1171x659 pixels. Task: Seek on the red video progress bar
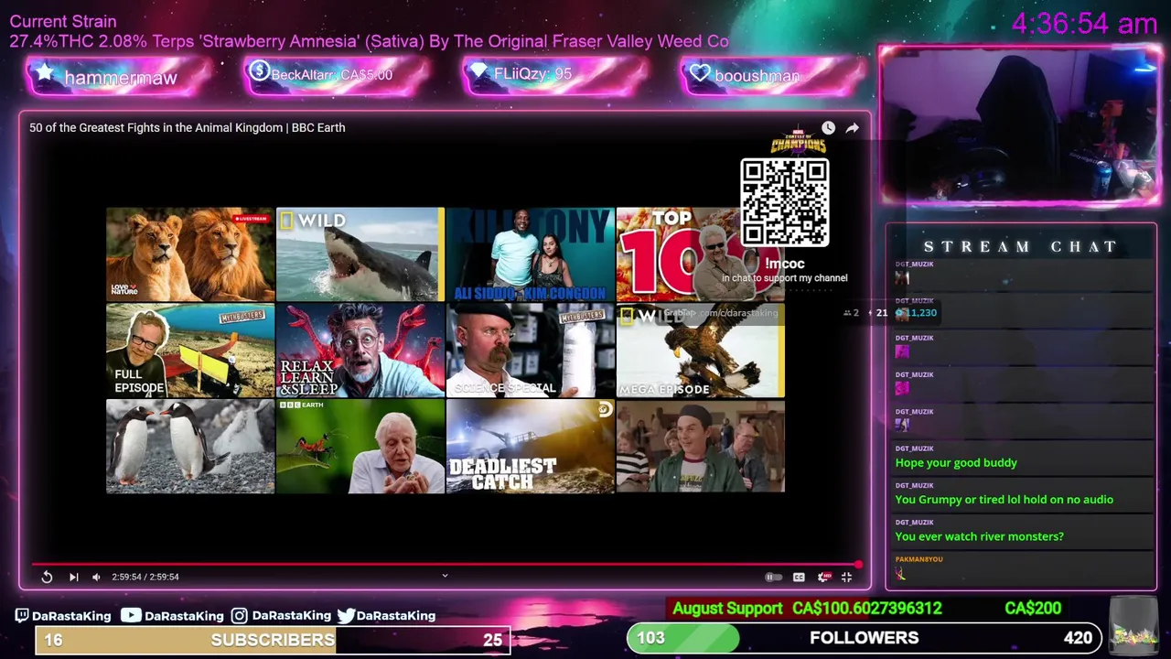coord(446,564)
